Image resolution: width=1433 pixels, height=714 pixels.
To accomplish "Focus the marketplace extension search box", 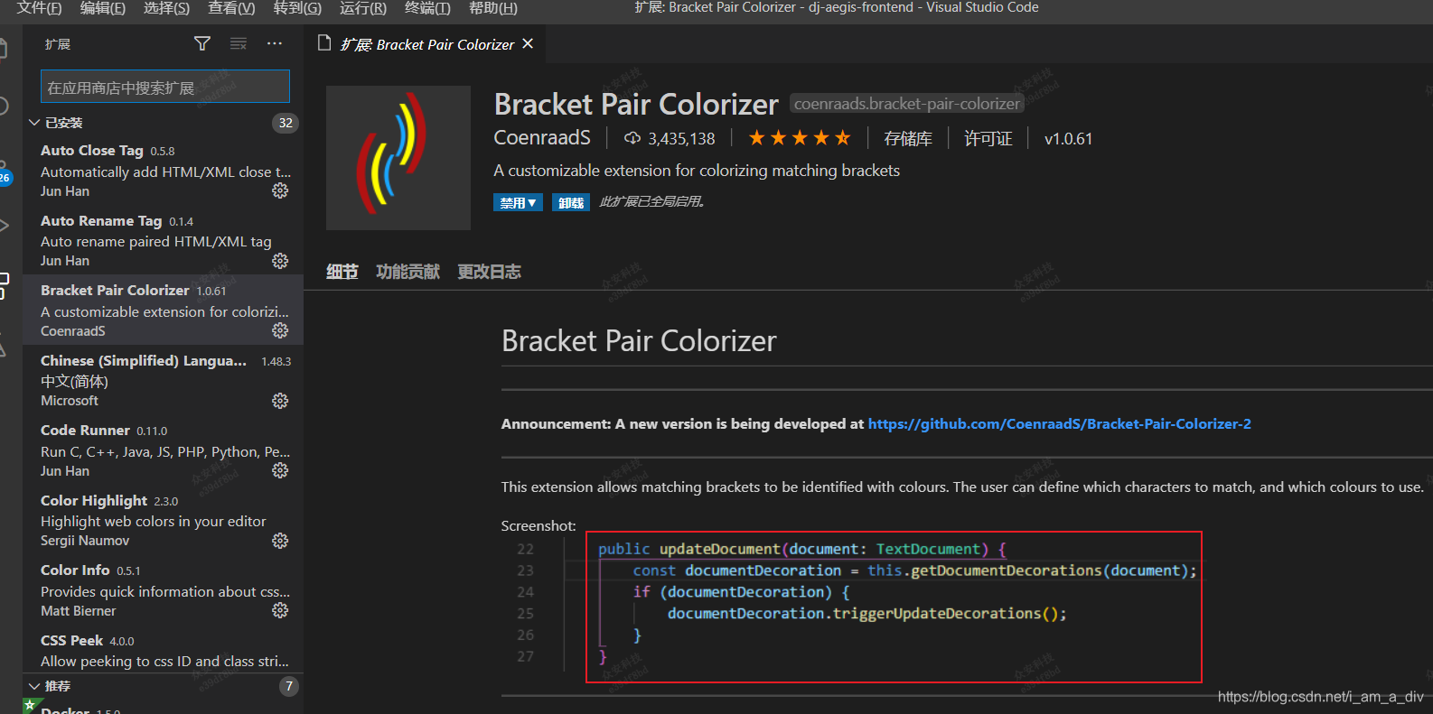I will [x=165, y=87].
